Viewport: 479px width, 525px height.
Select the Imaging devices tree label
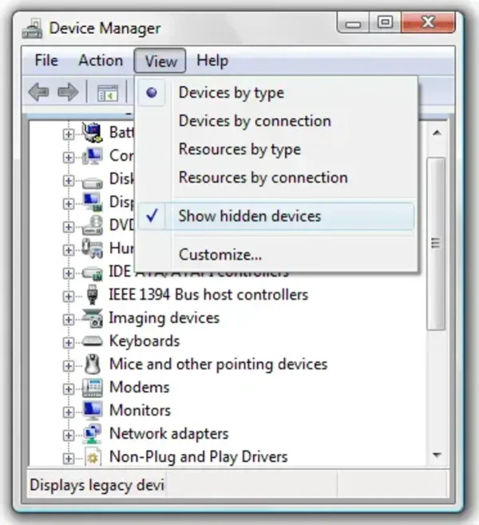point(164,318)
